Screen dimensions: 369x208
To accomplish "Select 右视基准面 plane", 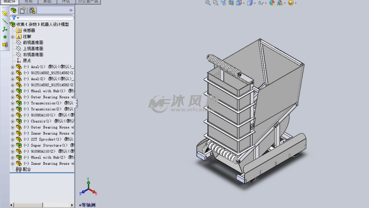I will click(x=33, y=54).
